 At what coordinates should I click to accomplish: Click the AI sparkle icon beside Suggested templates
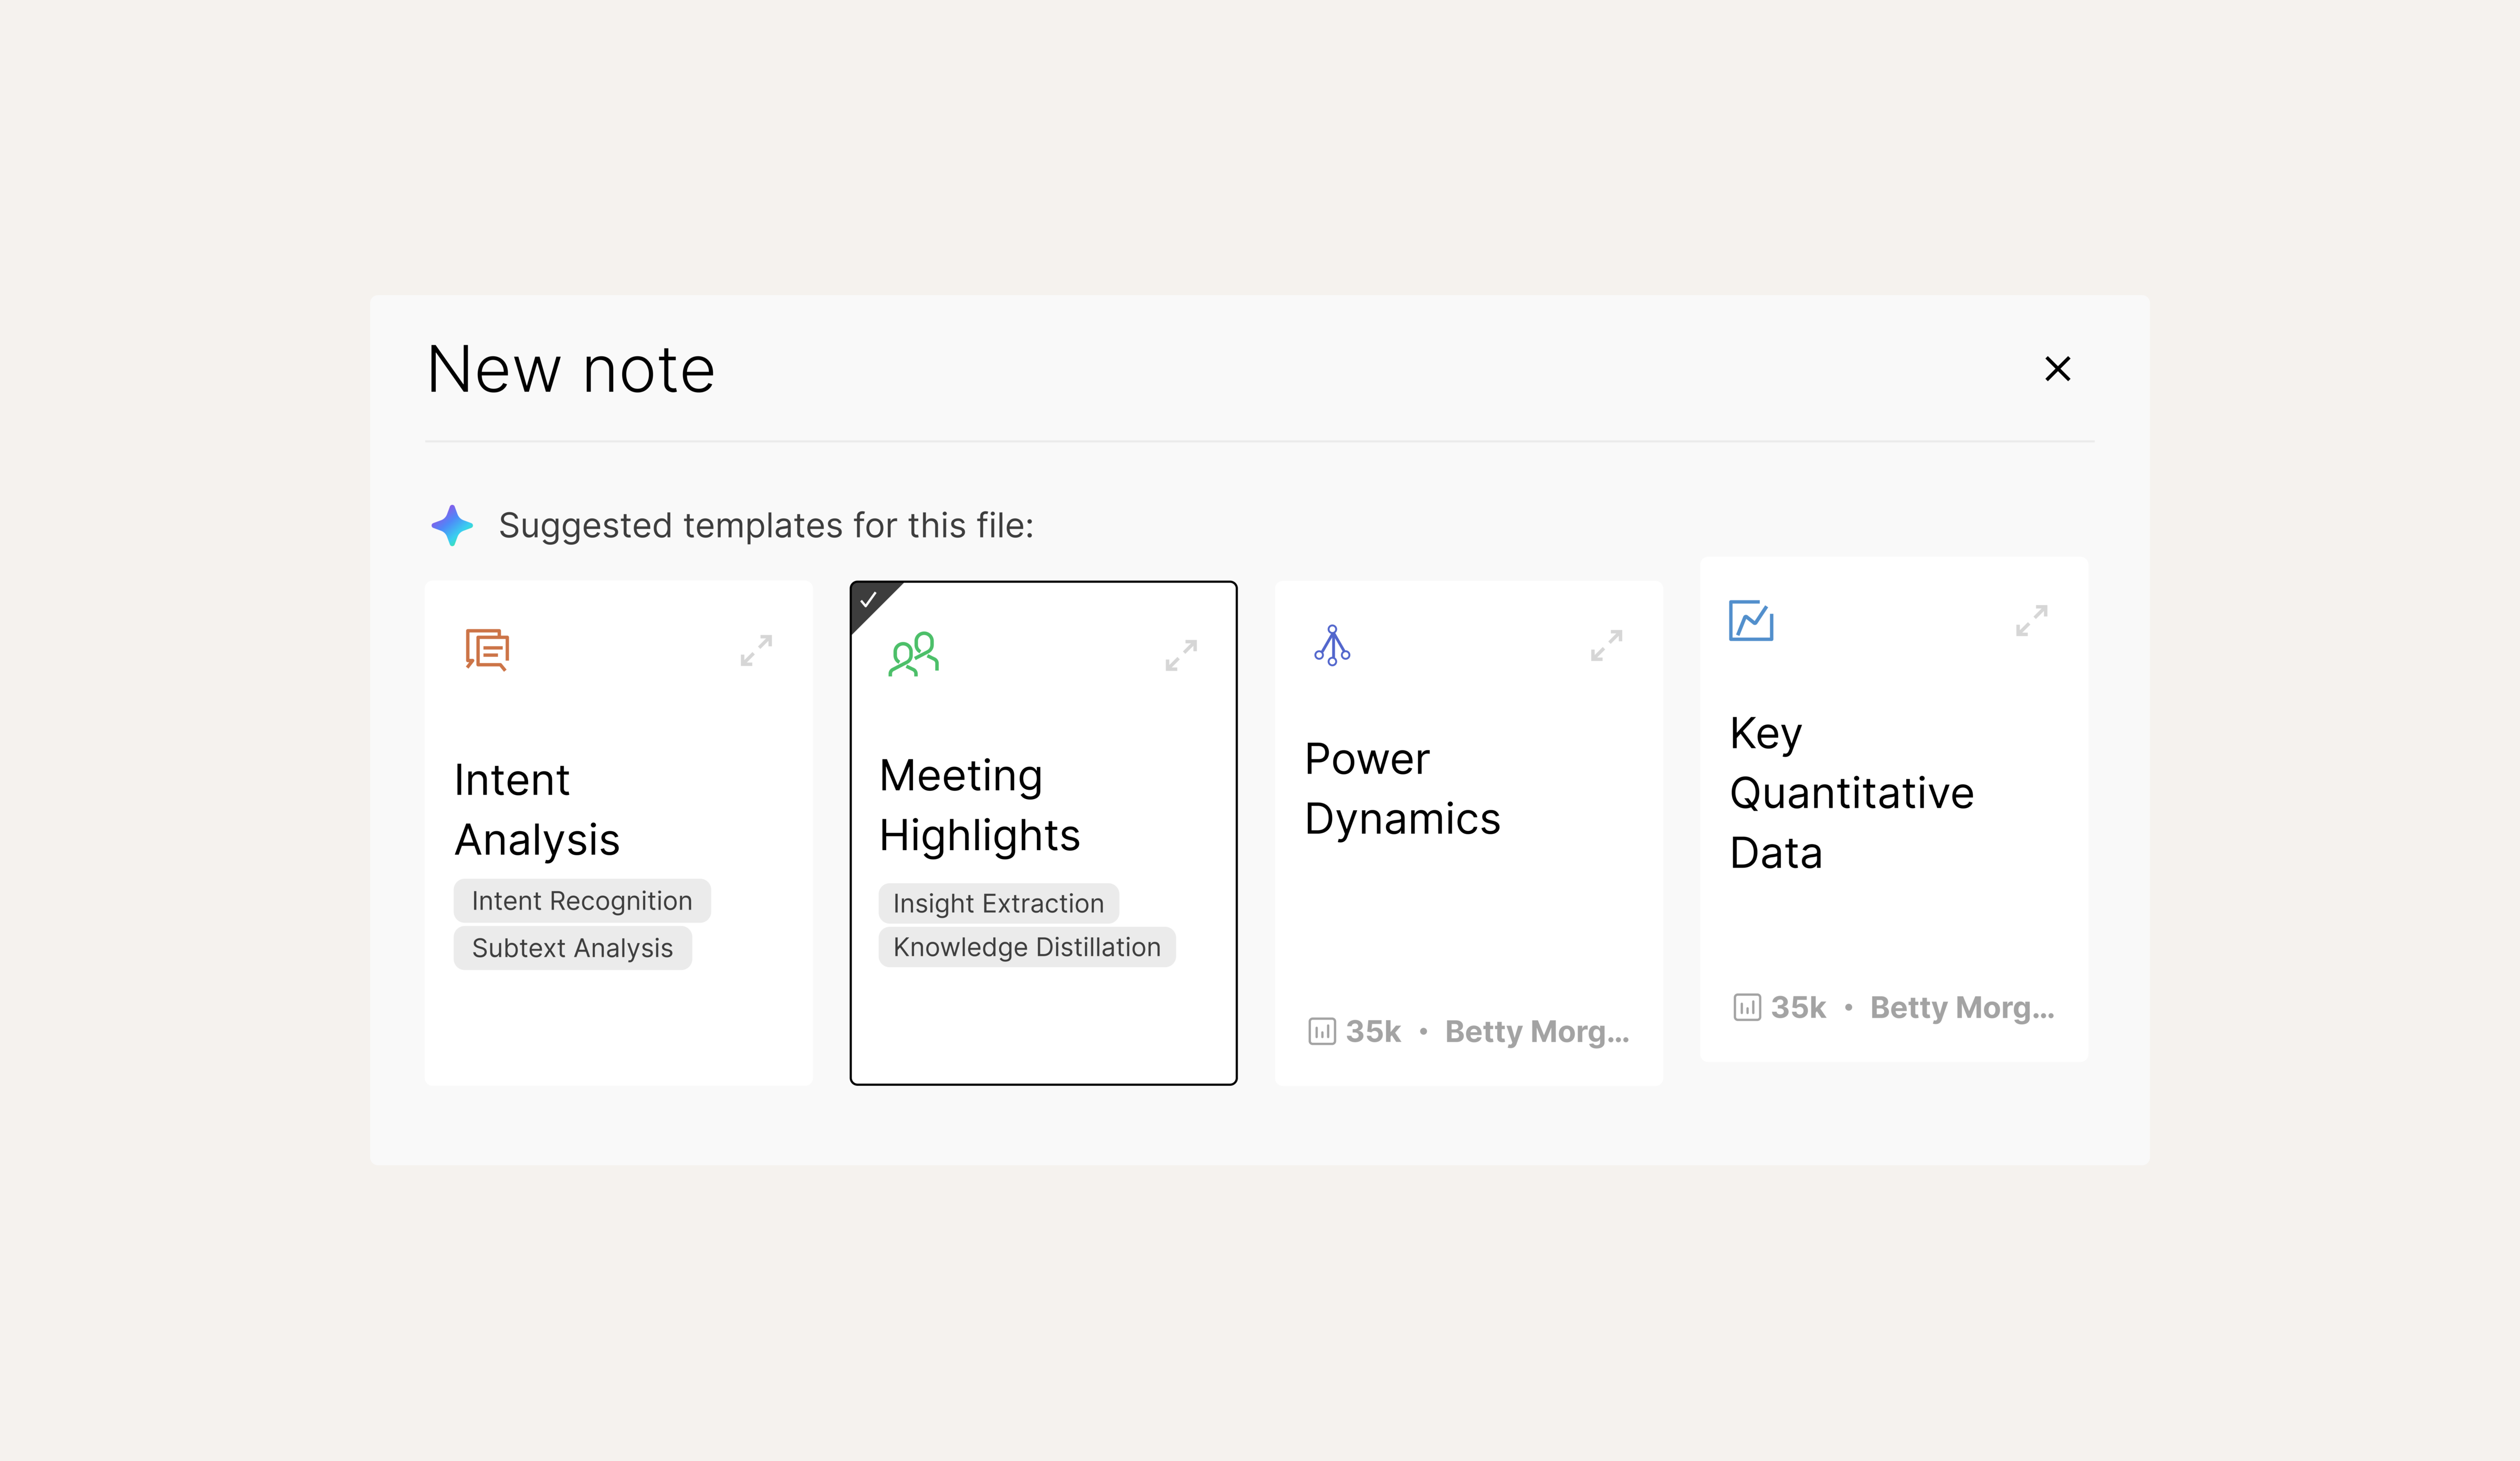[452, 526]
